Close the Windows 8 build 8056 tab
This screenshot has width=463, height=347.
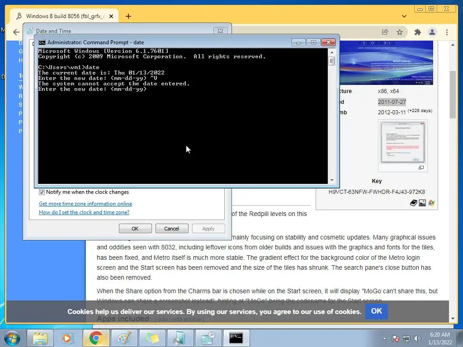(x=111, y=16)
